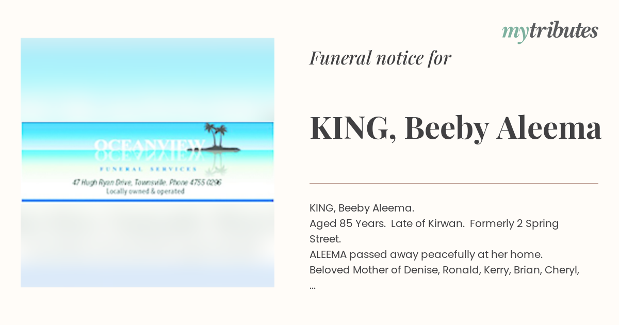This screenshot has width=619, height=325.
Task: Click the 'Street.' continuation line
Action: pos(325,239)
